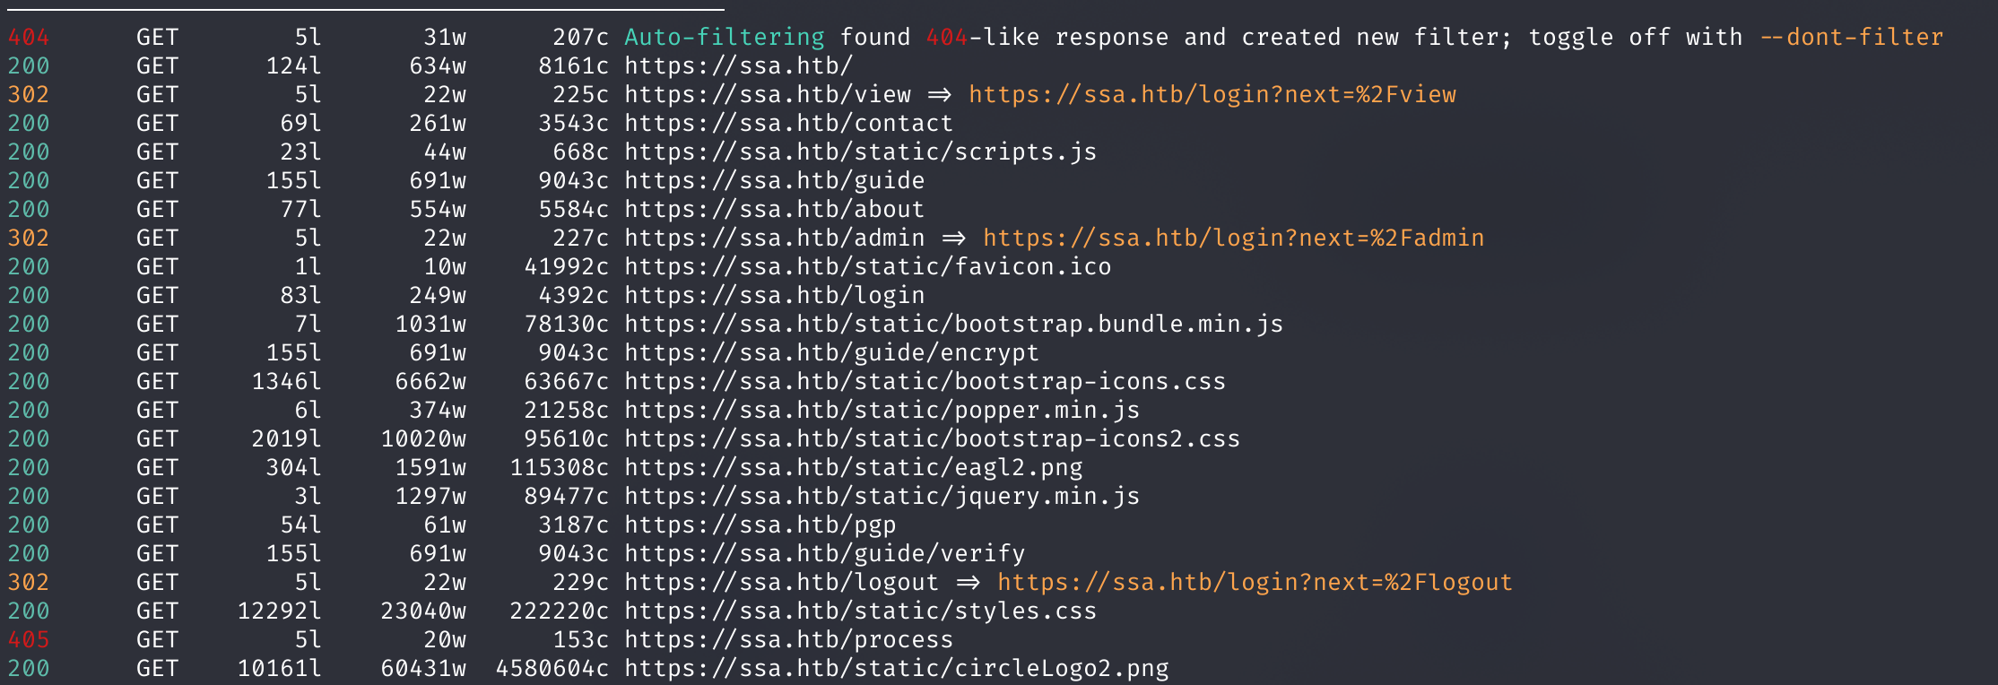This screenshot has width=1998, height=685.
Task: Select the 89477c size value
Action: [567, 497]
